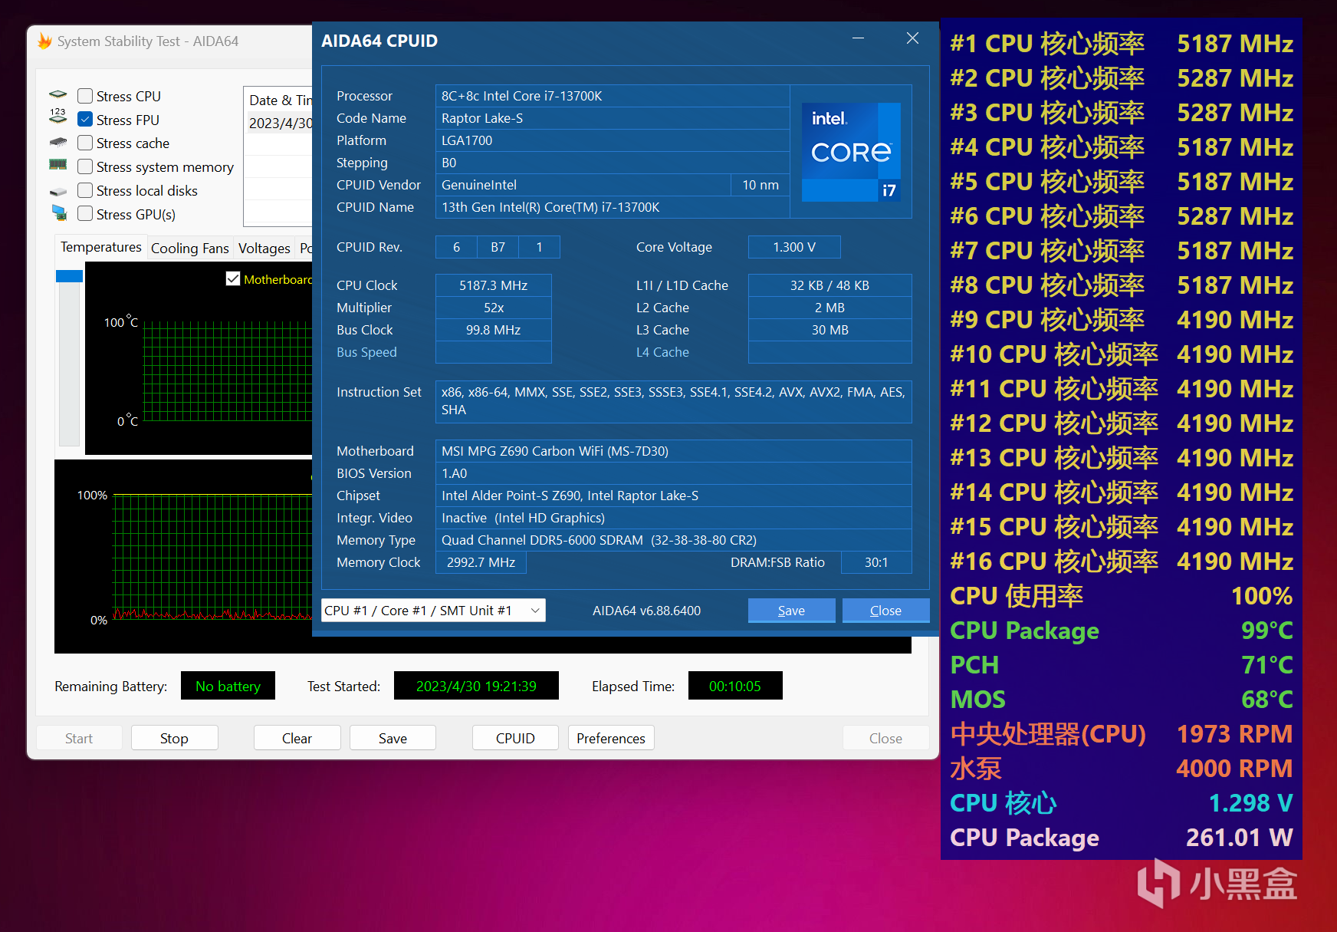Click the Stop button

[174, 738]
